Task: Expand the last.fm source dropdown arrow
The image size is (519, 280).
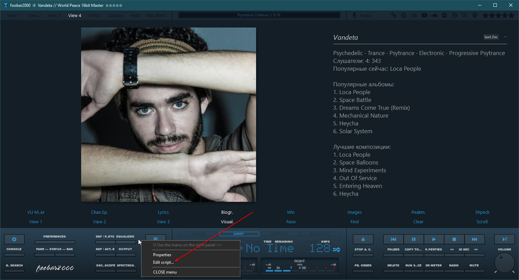Action: [x=505, y=37]
